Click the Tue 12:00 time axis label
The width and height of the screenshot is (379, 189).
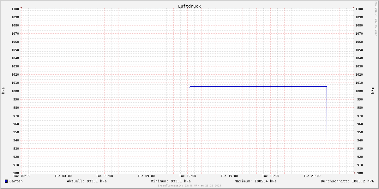[187, 176]
